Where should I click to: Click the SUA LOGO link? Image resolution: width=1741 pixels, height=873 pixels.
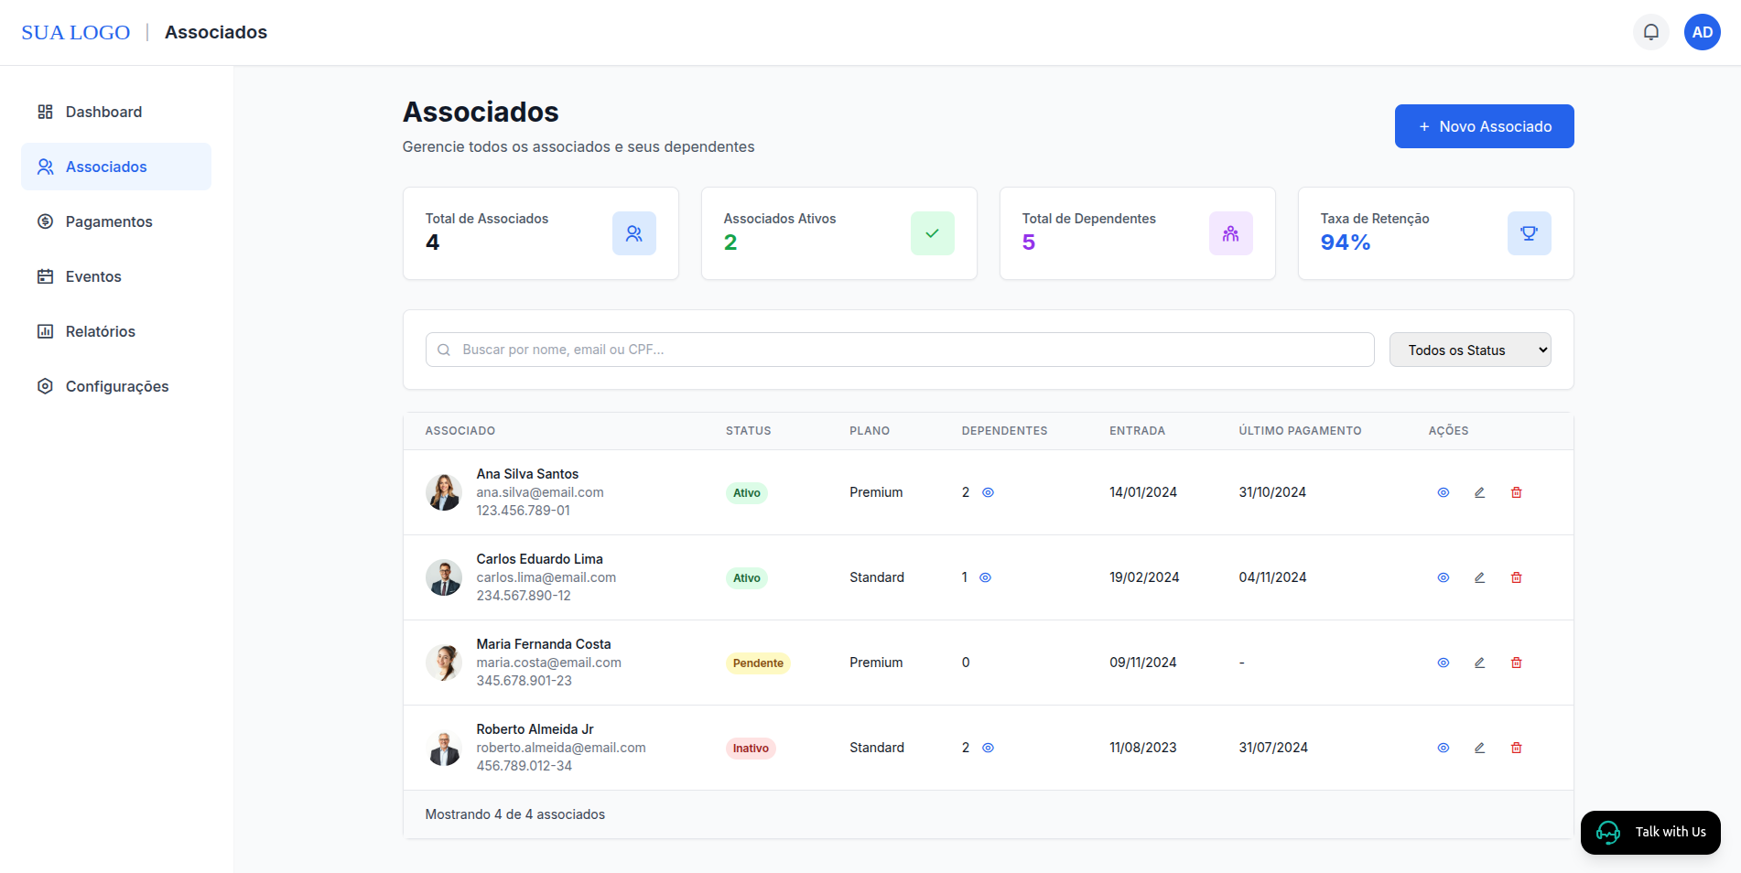[76, 32]
